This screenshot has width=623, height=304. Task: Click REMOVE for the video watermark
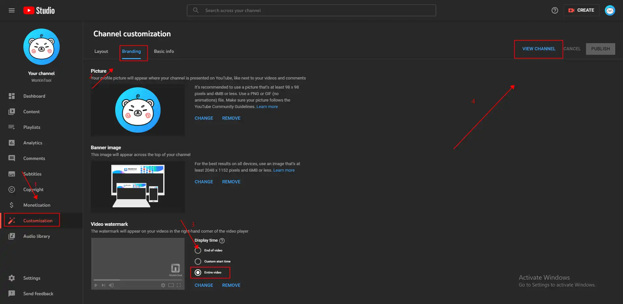(x=231, y=286)
